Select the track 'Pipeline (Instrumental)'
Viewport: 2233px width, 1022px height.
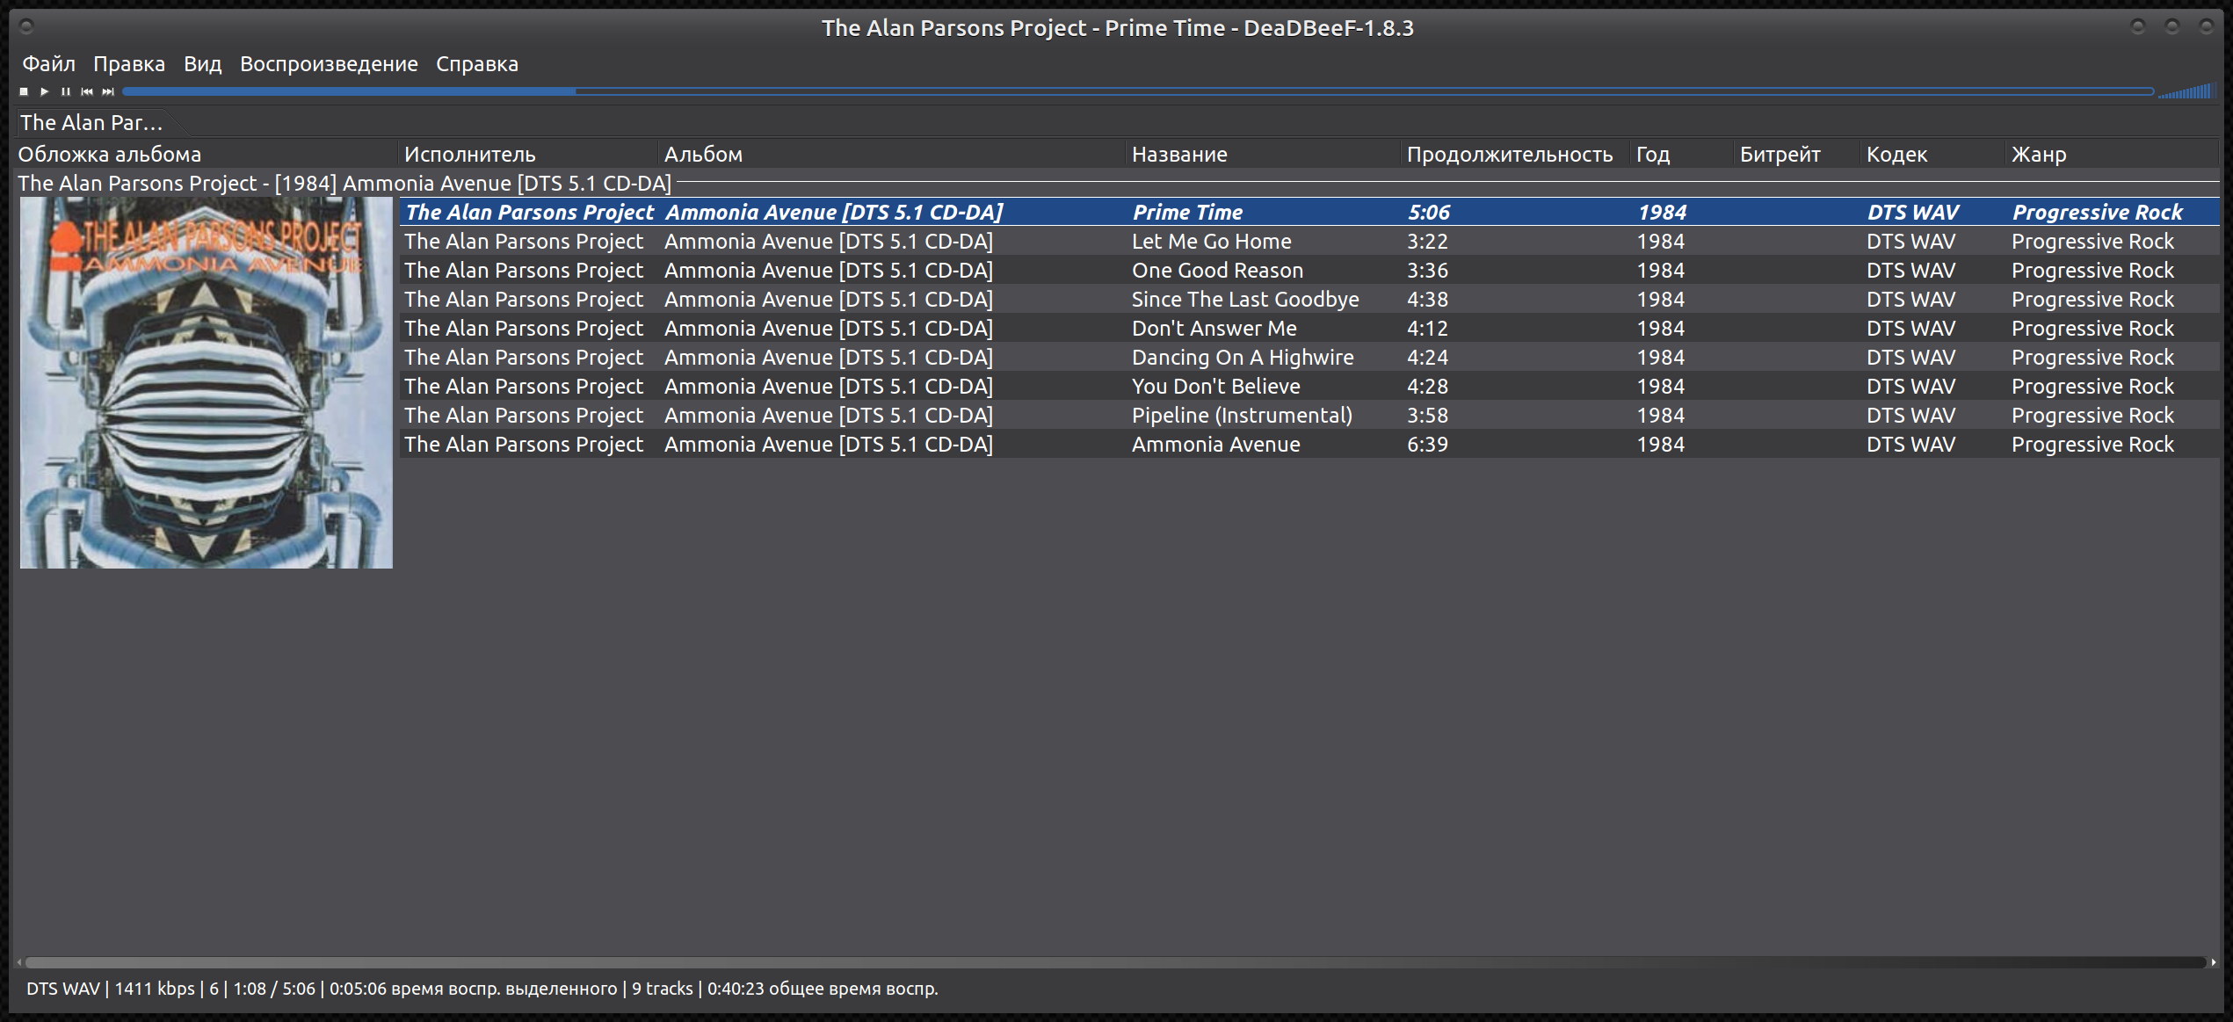coord(1309,416)
